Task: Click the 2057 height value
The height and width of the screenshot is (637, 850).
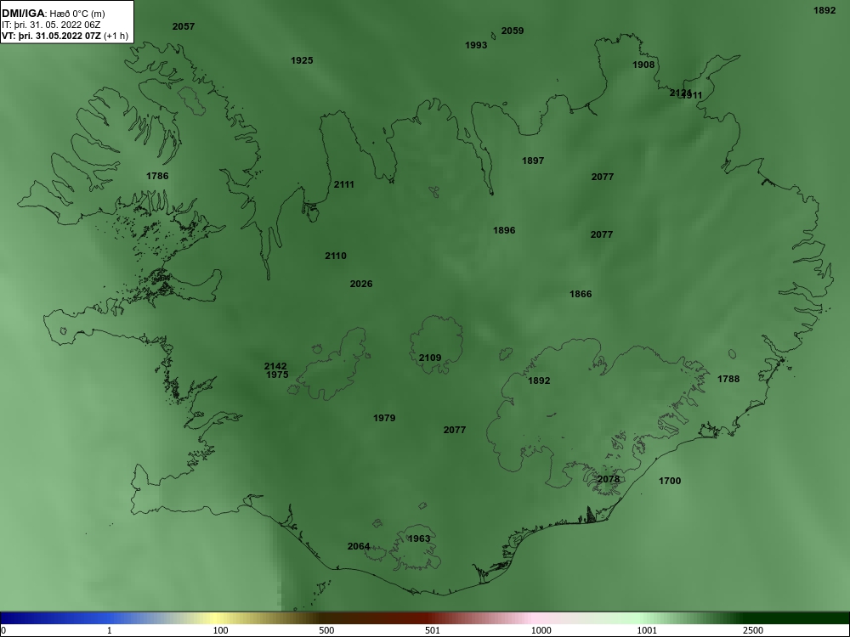Action: (x=184, y=26)
